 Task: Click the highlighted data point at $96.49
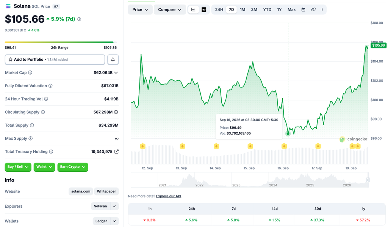coord(288,134)
